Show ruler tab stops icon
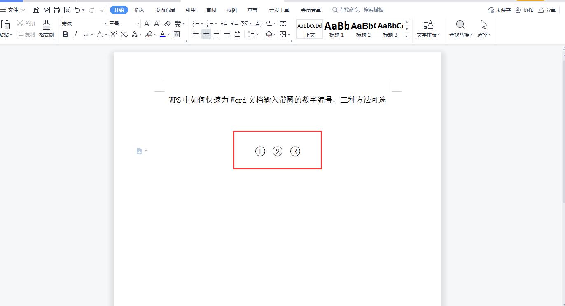Screen dimensions: 565x306 283,24
